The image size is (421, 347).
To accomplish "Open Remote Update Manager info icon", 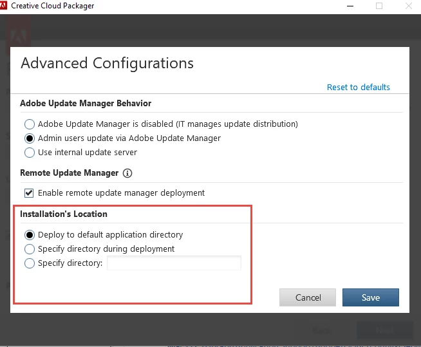I will (127, 173).
